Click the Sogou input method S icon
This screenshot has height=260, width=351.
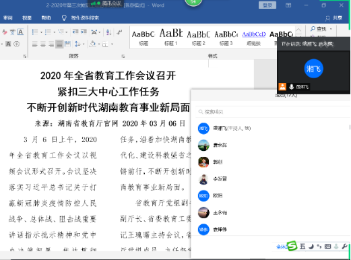pyautogui.click(x=292, y=246)
